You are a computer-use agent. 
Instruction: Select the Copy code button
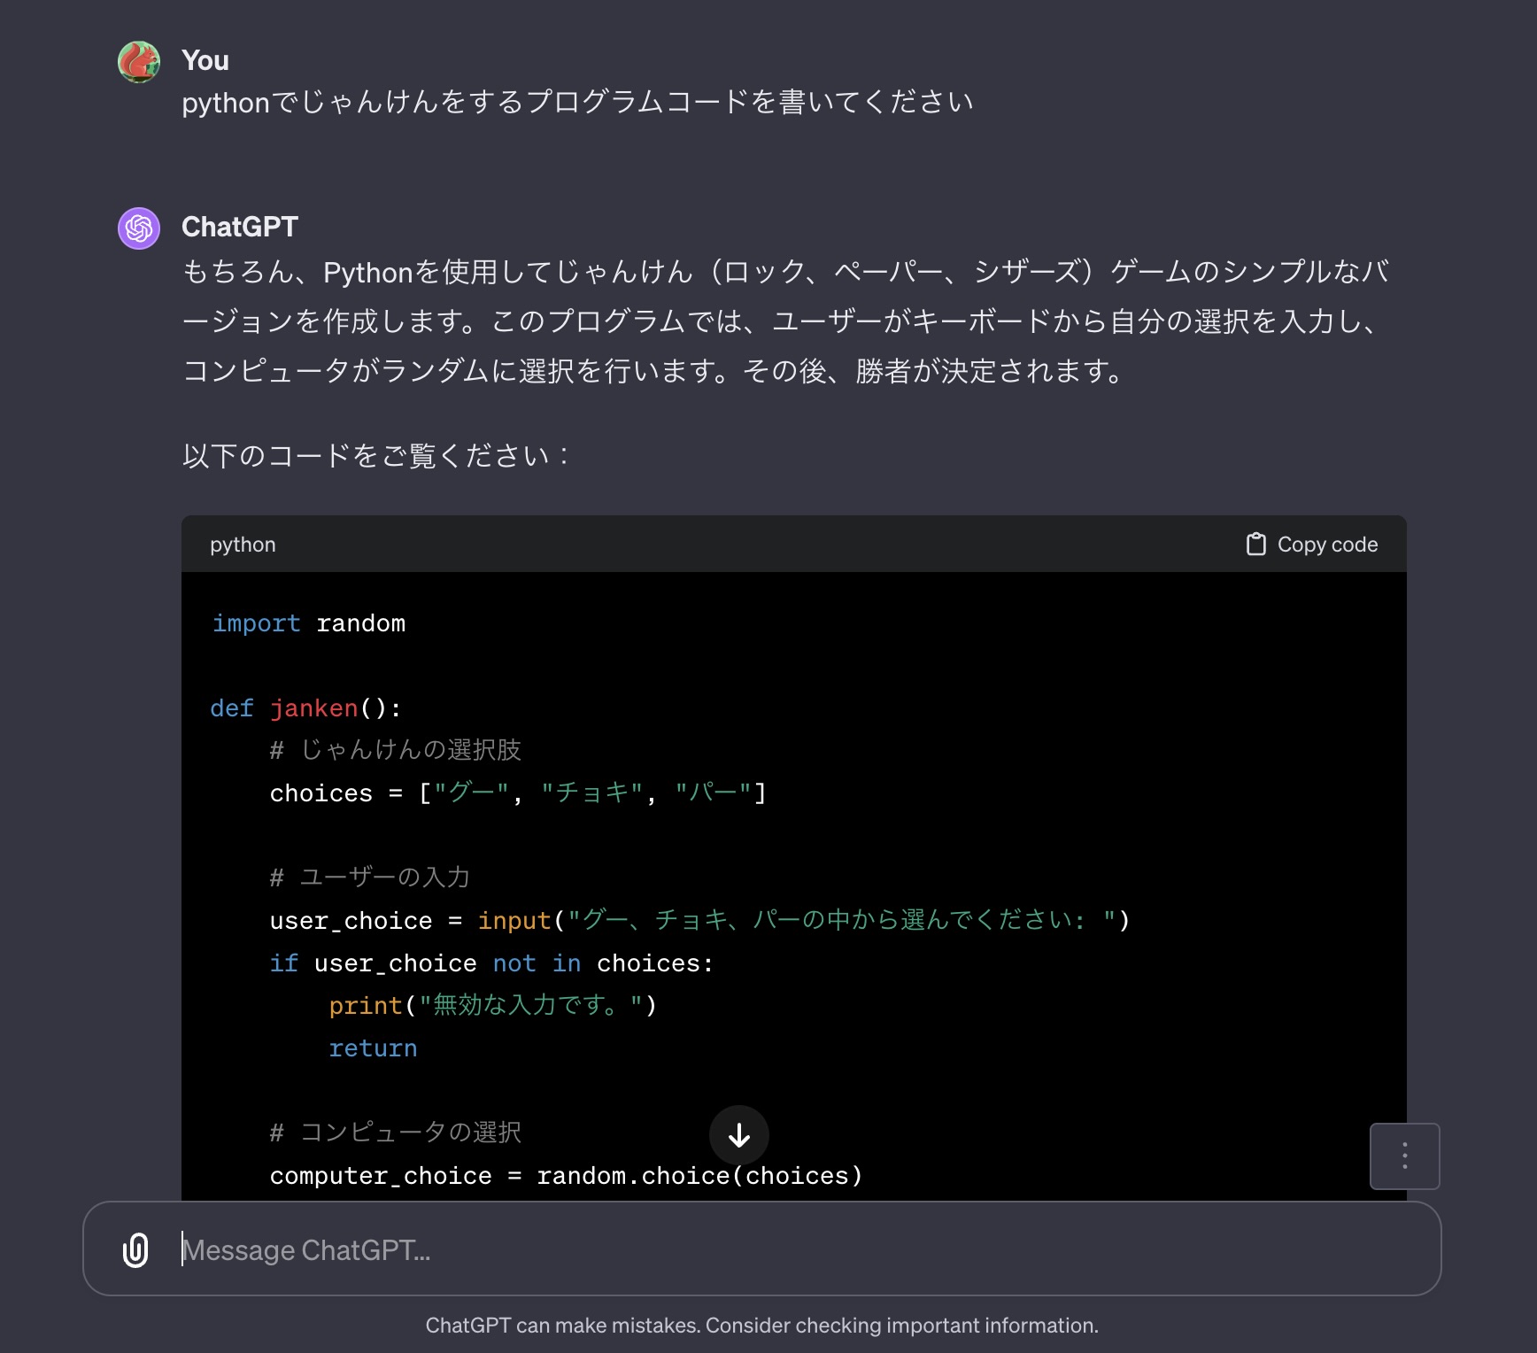1310,544
